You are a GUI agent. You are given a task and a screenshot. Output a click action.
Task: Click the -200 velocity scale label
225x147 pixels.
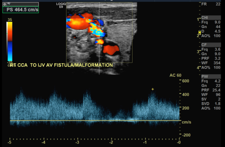click(x=186, y=135)
